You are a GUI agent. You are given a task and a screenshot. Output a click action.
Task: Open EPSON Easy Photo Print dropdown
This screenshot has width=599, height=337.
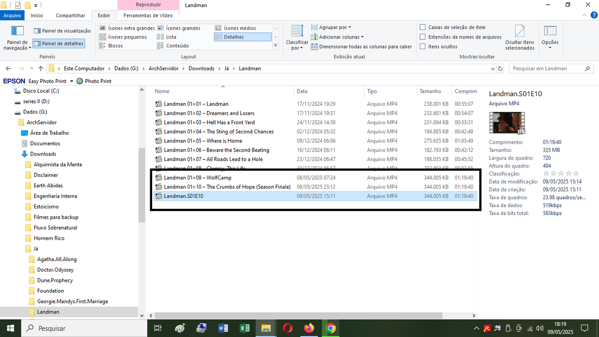(72, 81)
